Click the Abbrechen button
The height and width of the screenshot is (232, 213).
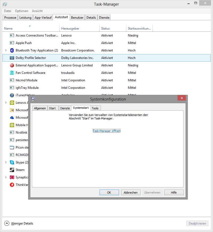[x=131, y=193]
